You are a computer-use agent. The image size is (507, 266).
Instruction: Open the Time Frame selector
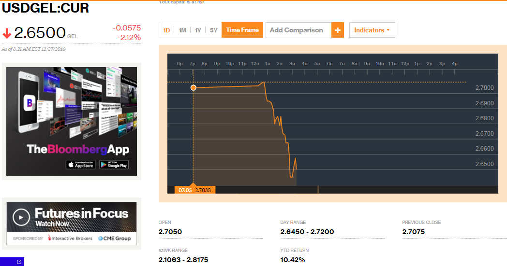(242, 30)
